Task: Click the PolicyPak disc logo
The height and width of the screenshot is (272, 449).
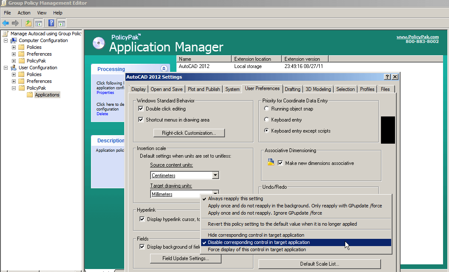Action: (99, 43)
